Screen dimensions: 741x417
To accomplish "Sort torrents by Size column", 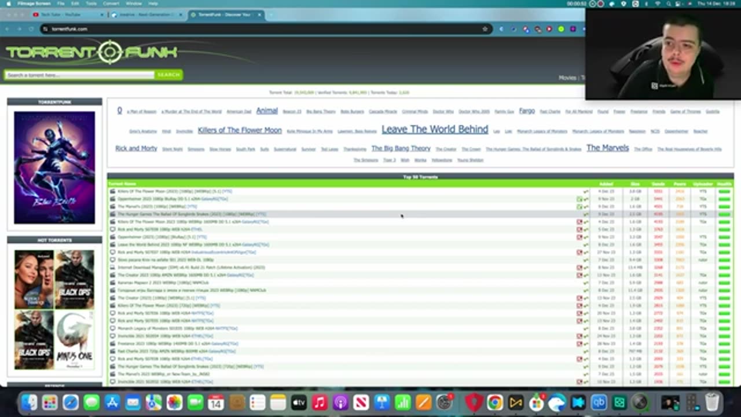I will [x=635, y=184].
